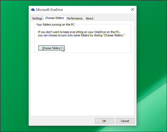Switch to the Performance tab

click(x=75, y=18)
